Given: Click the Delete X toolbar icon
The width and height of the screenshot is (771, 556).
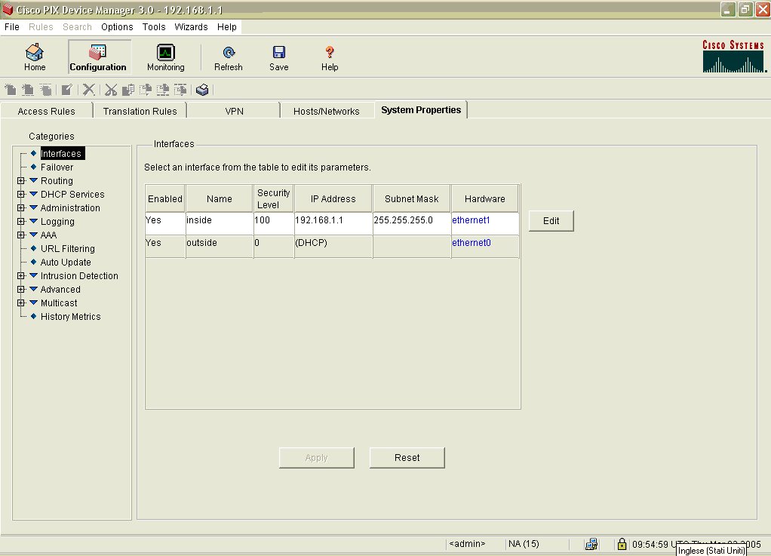Looking at the screenshot, I should point(88,90).
